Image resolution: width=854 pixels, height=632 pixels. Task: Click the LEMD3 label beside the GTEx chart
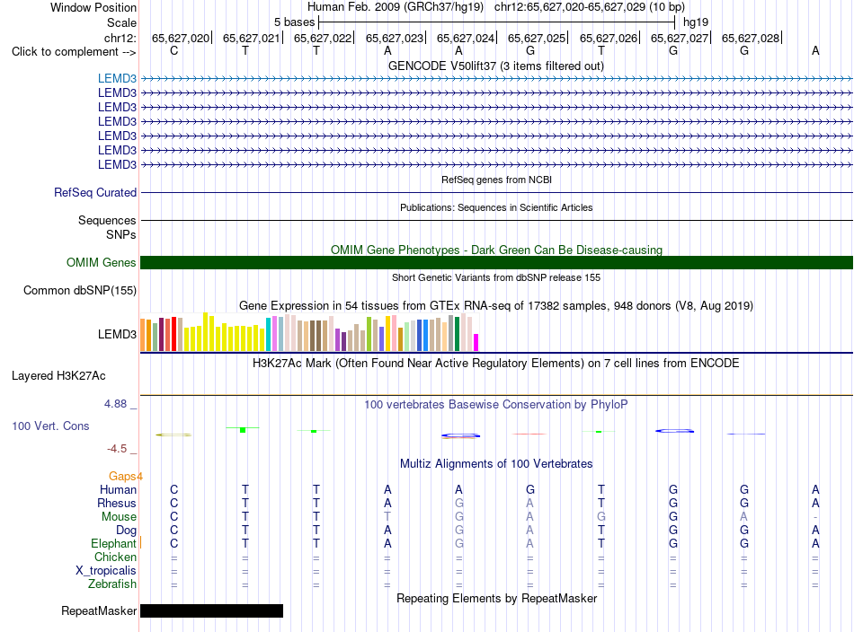point(117,335)
